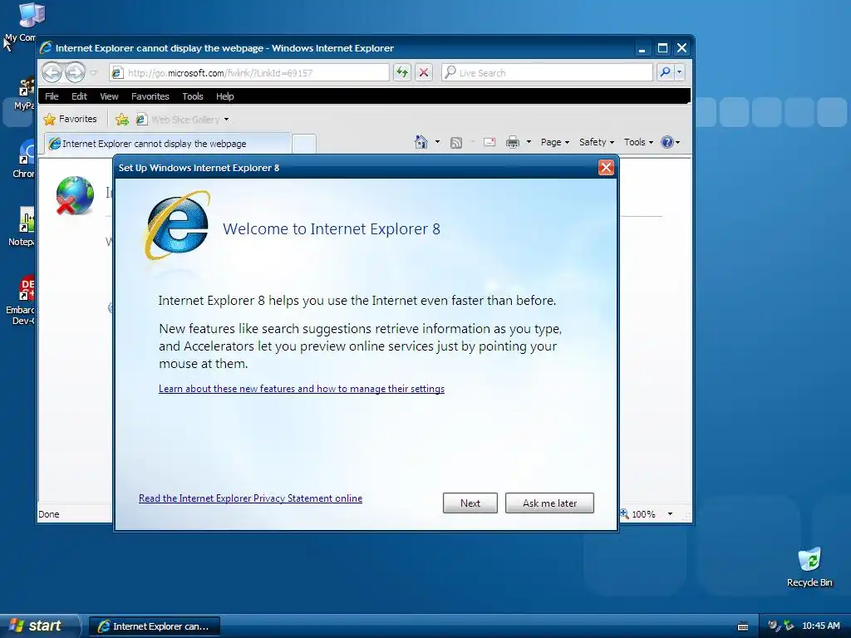Viewport: 851px width, 638px height.
Task: Click the Forward navigation arrow
Action: pyautogui.click(x=75, y=72)
